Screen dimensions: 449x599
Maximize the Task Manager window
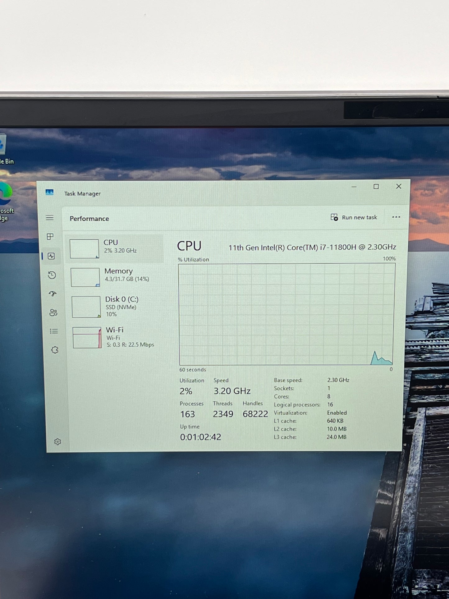[x=376, y=187]
